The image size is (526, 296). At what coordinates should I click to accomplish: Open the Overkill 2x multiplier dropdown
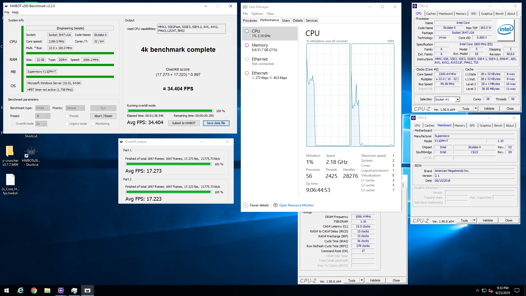(x=41, y=124)
